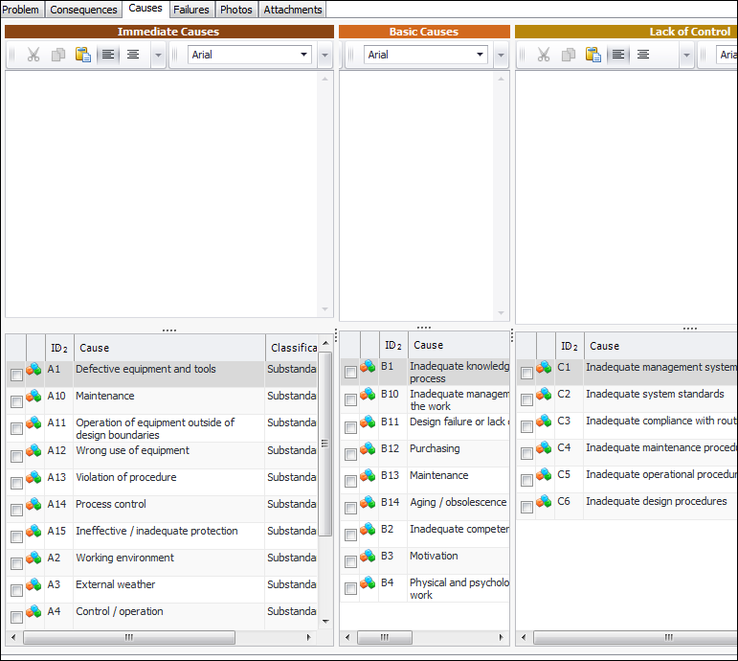Center text in Immediate Causes editor
The image size is (738, 661).
[133, 55]
